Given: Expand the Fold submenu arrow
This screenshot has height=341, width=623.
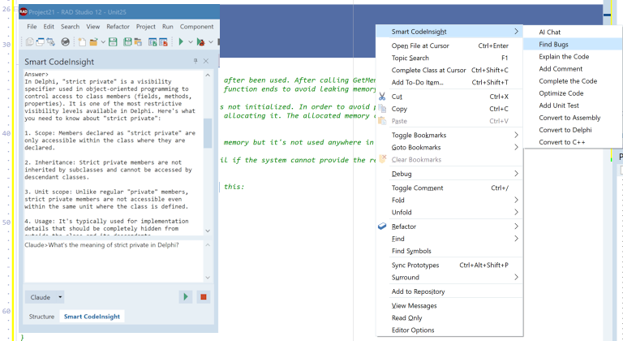Looking at the screenshot, I should point(516,200).
